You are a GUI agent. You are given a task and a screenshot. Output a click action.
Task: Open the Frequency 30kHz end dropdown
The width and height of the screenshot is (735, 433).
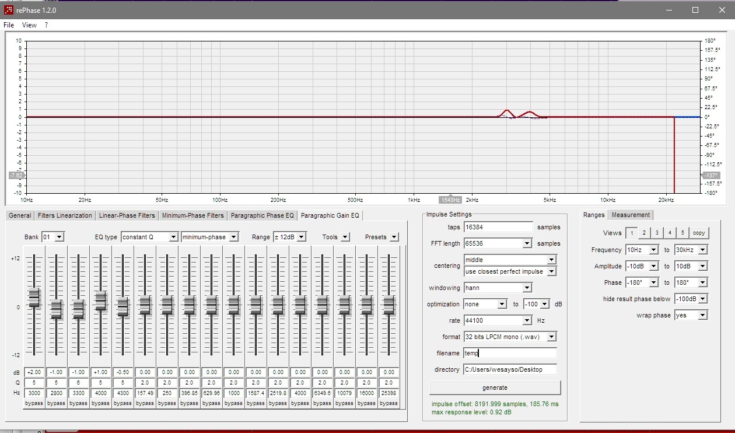pos(691,250)
